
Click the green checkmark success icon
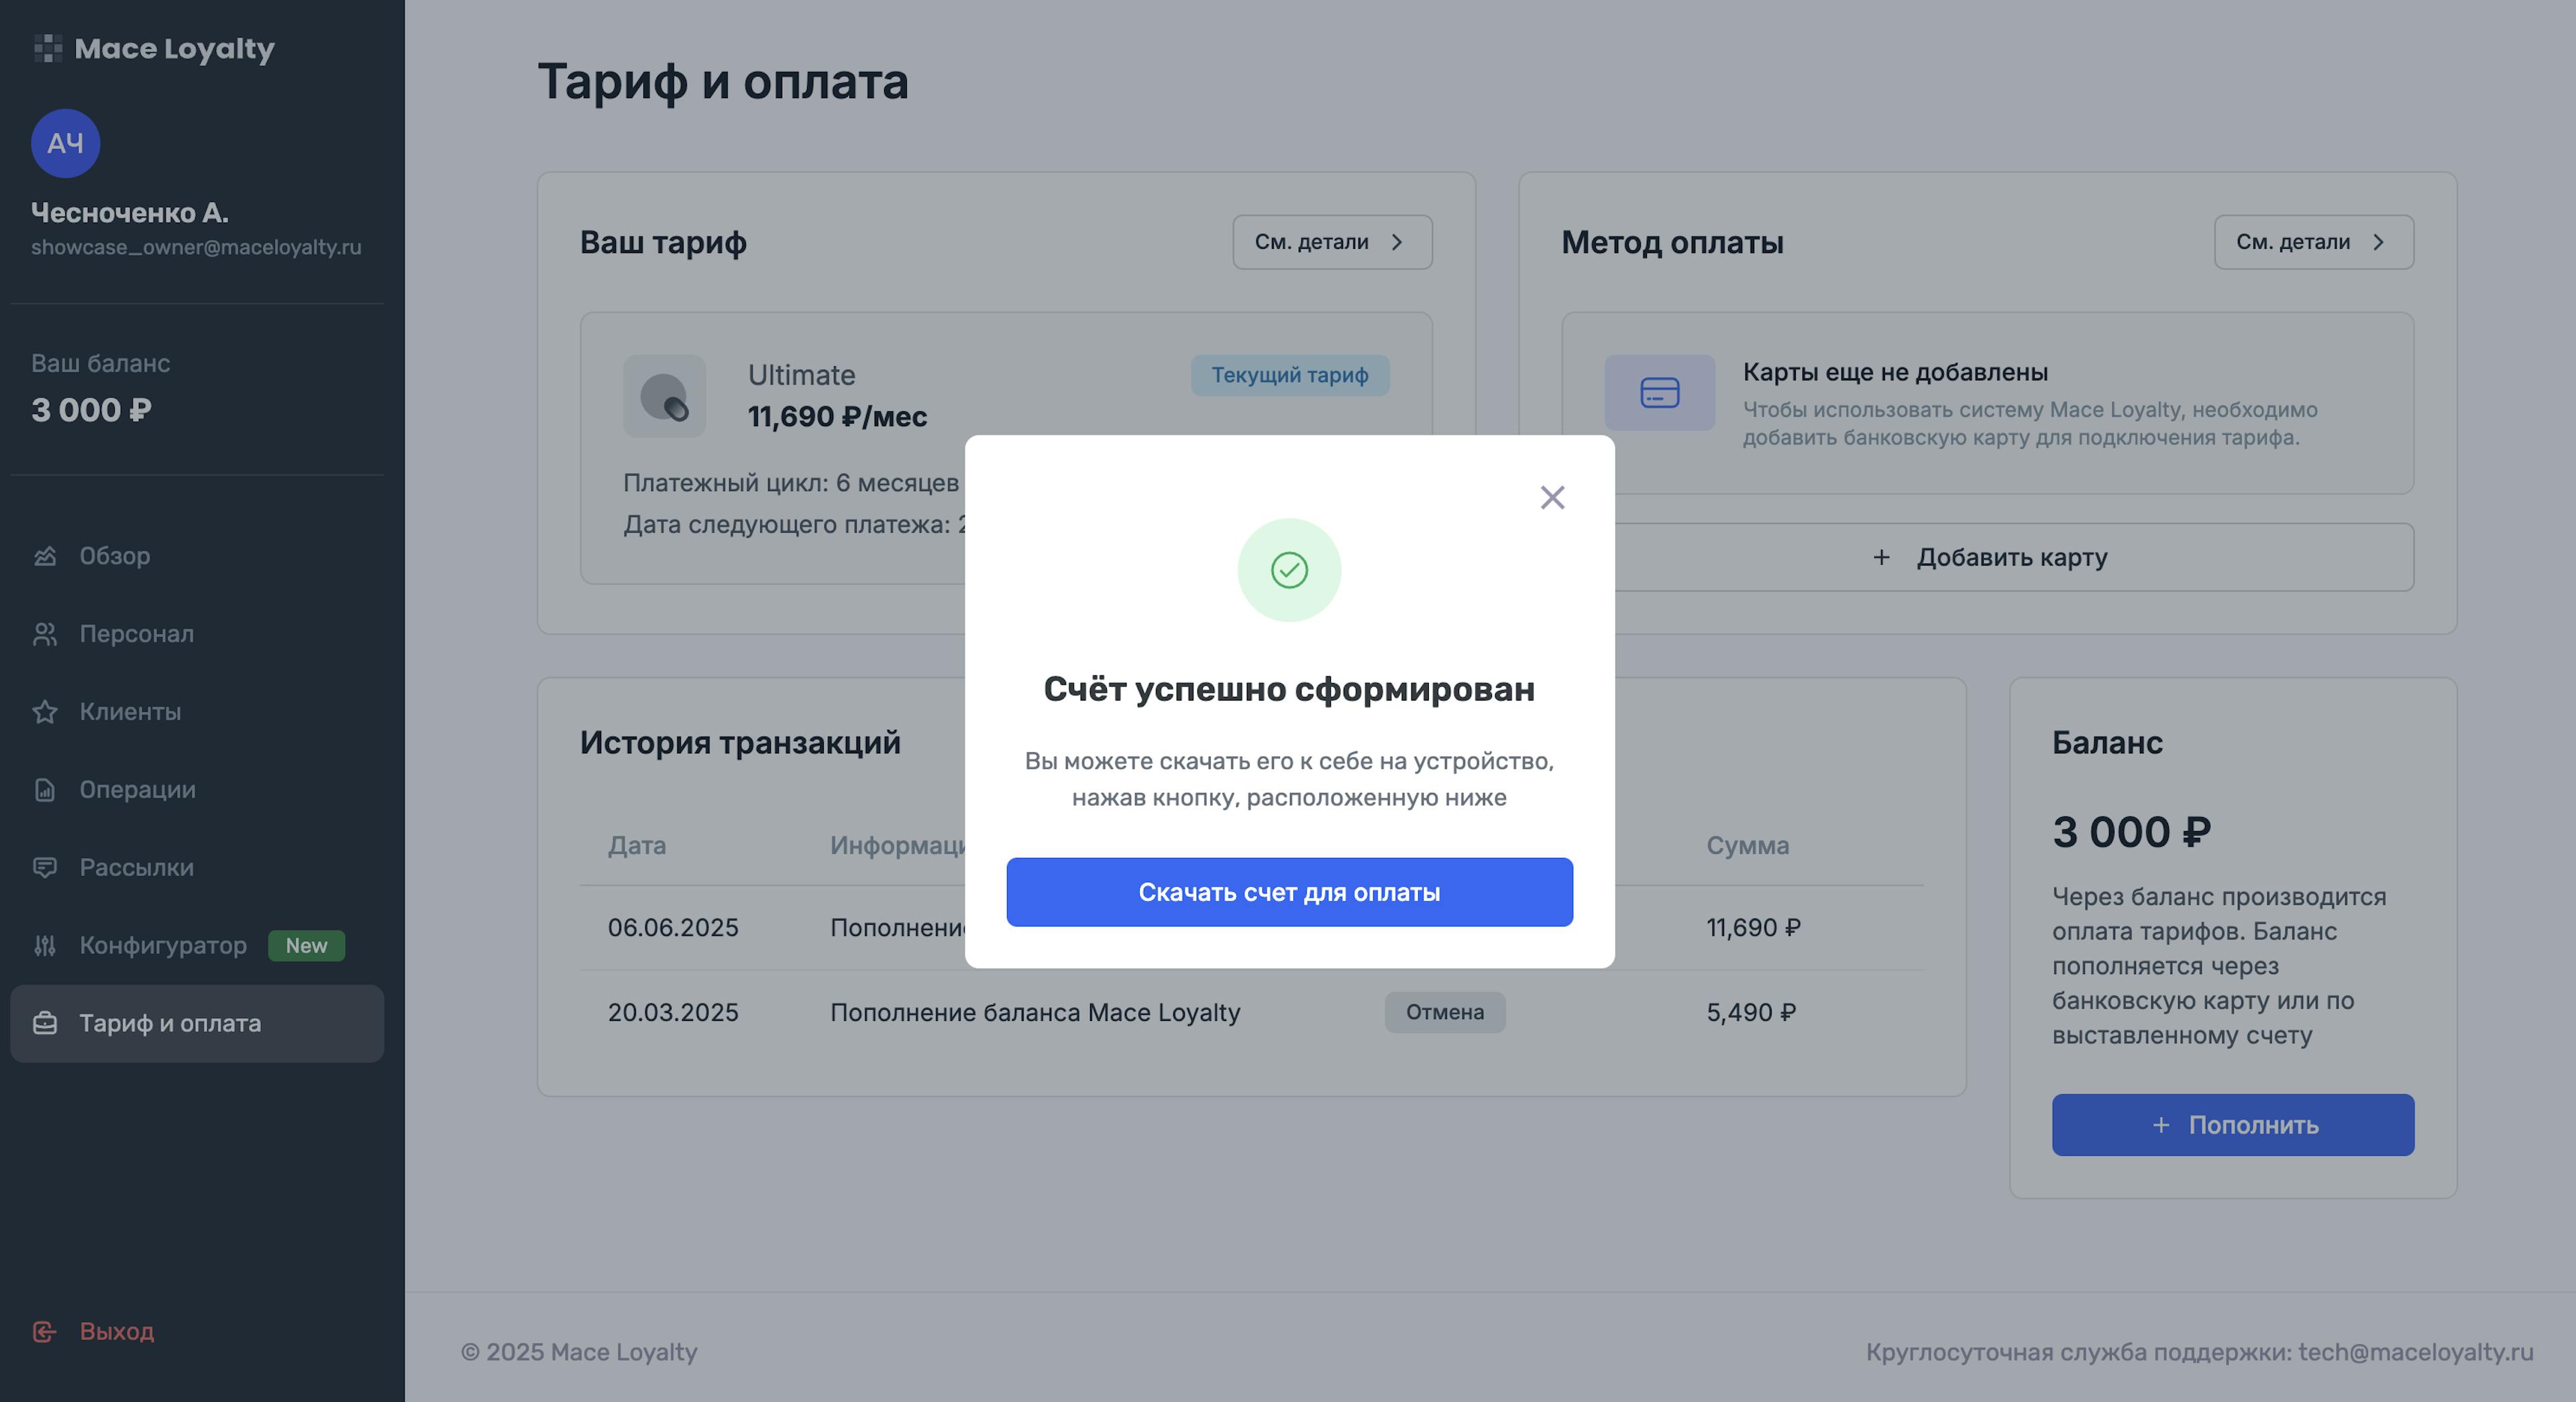pyautogui.click(x=1289, y=570)
